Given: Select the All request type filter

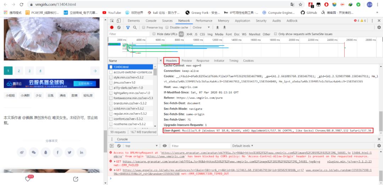Looking at the screenshot, I should click(181, 34).
